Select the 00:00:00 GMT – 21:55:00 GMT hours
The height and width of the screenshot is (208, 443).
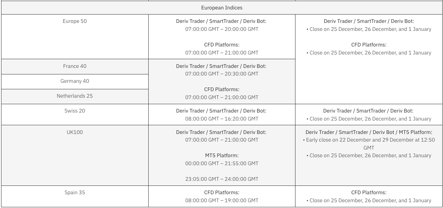tap(221, 163)
